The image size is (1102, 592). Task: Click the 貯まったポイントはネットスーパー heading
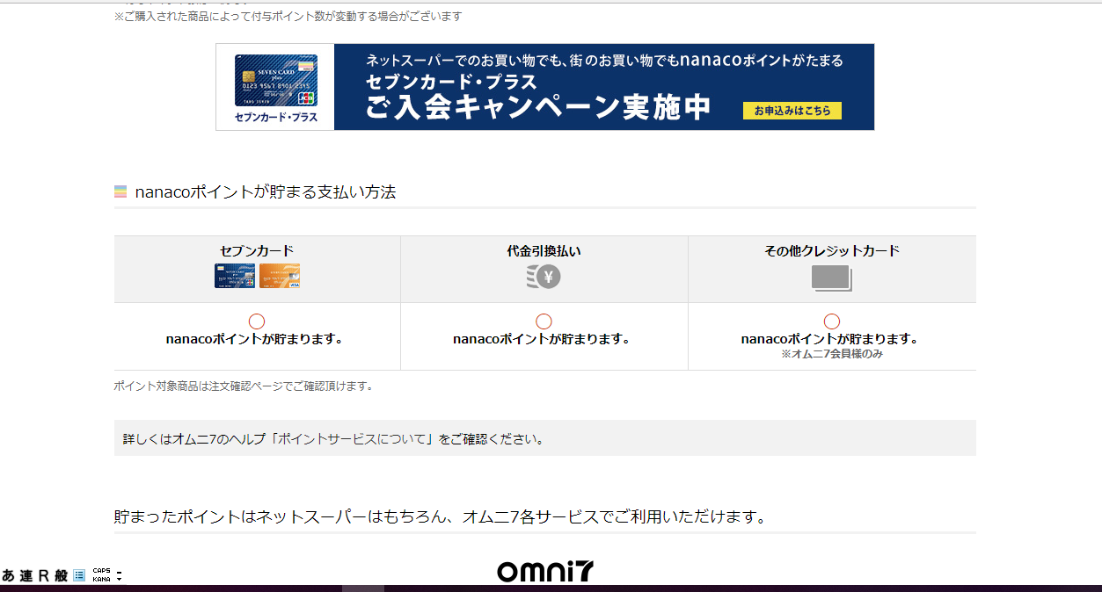pos(440,516)
